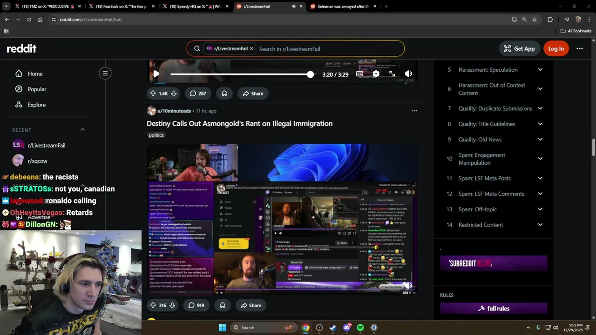The width and height of the screenshot is (596, 335).
Task: Open the full rules button
Action: pos(494,308)
